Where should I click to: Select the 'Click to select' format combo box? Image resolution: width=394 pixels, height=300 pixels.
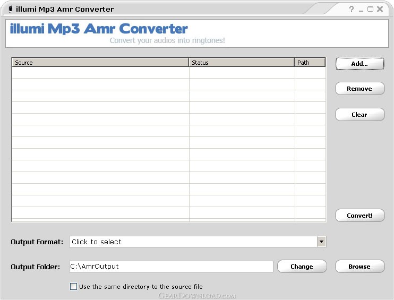coord(198,242)
